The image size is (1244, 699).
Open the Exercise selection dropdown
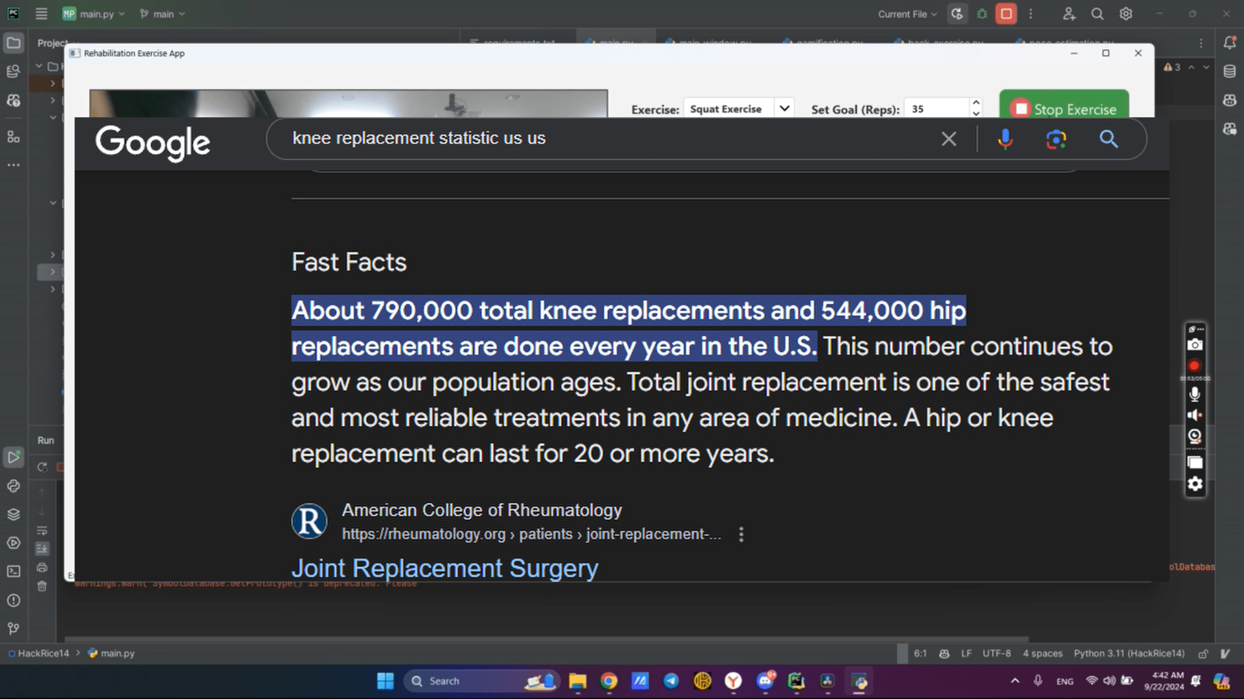pyautogui.click(x=784, y=109)
